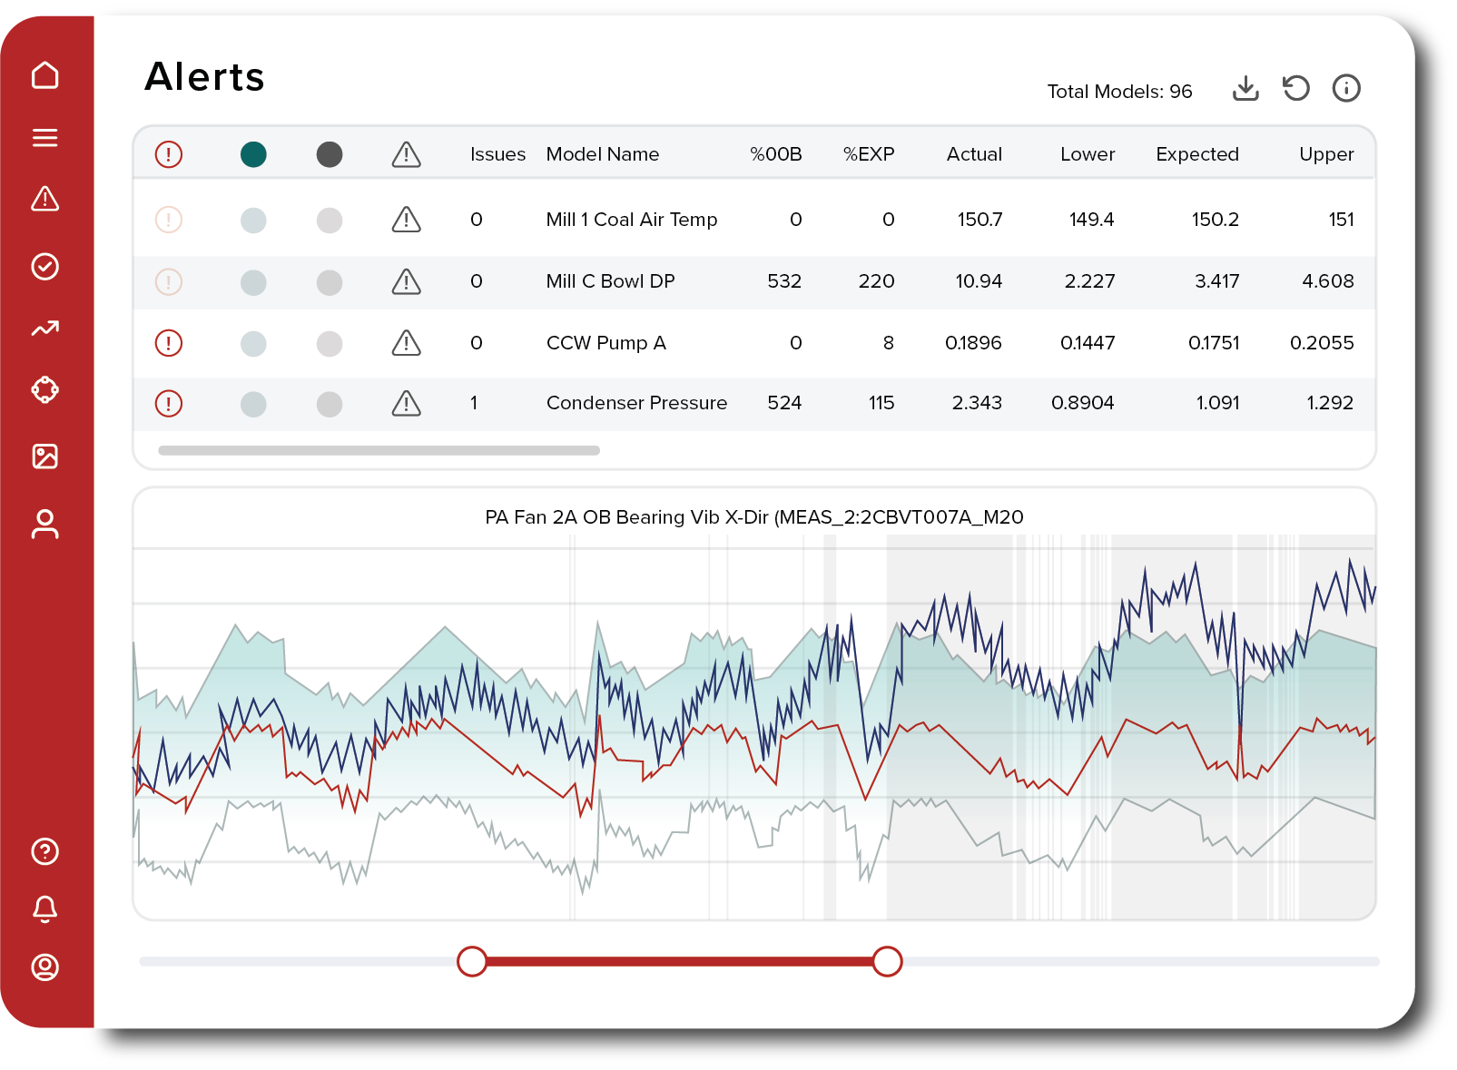Open the Alerts warning triangle in the sidebar
The width and height of the screenshot is (1457, 1070).
tap(45, 200)
